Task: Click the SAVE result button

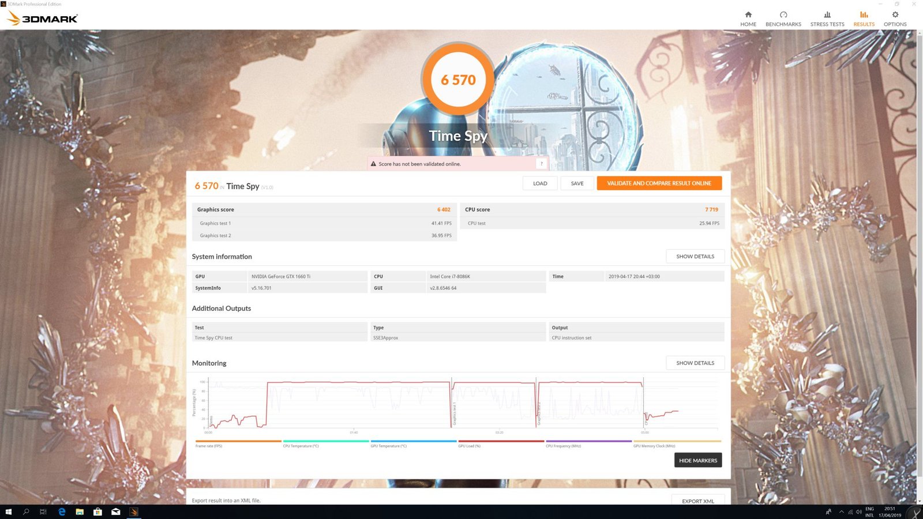Action: click(x=577, y=183)
